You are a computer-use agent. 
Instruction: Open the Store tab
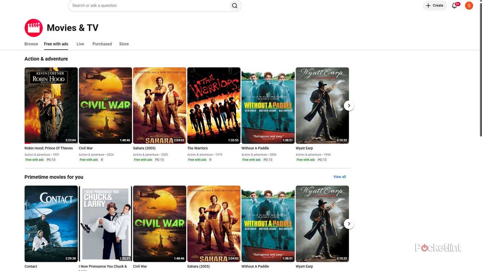pos(124,44)
